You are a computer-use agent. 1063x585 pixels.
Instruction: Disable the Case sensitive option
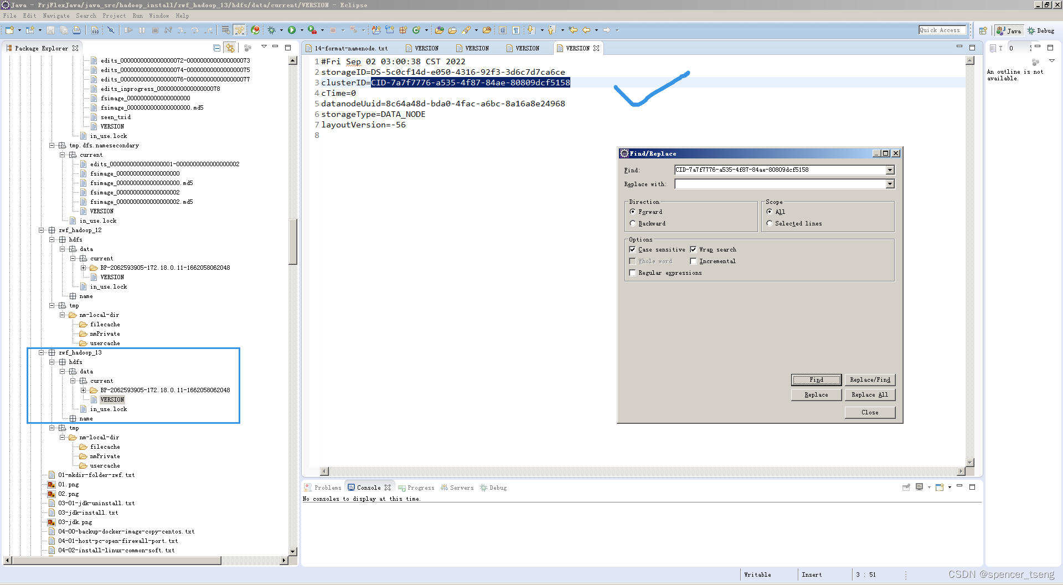633,249
